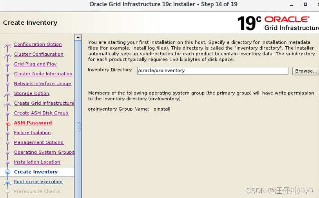Click the Grid Plug and Play bullet
The width and height of the screenshot is (319, 198).
[x=7, y=64]
